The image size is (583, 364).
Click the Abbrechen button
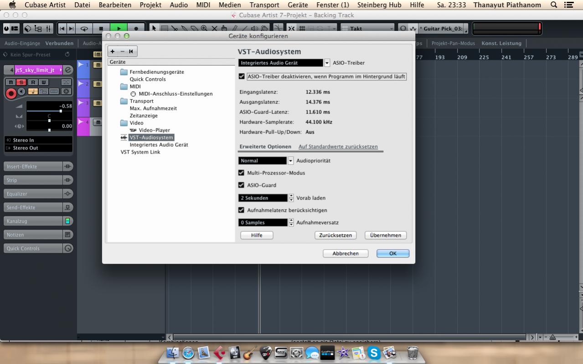(x=346, y=253)
